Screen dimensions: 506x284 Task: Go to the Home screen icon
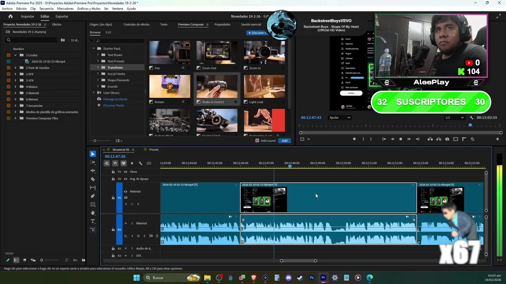[x=10, y=16]
